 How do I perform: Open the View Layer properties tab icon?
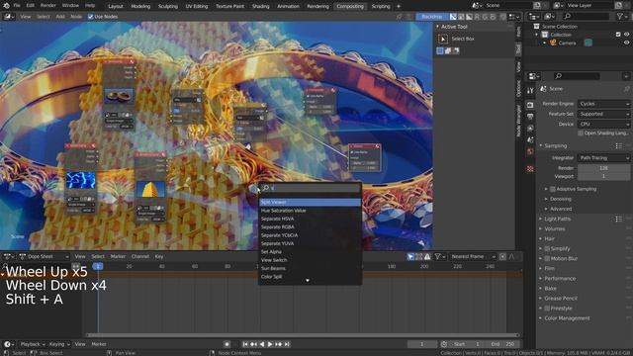point(530,128)
